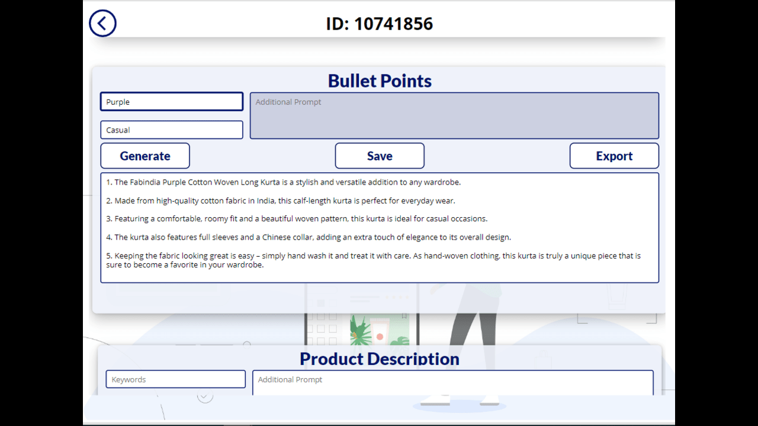
Task: Click bullet 1 about the Fabindia Purple Kurta
Action: (284, 182)
